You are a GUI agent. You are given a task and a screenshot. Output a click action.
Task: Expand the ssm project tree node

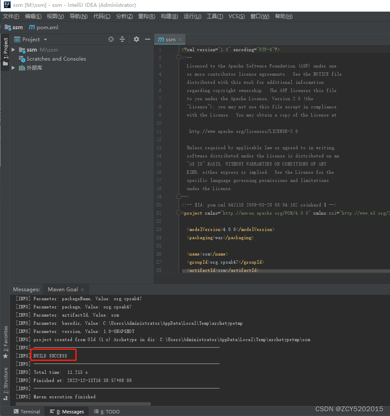click(13, 49)
